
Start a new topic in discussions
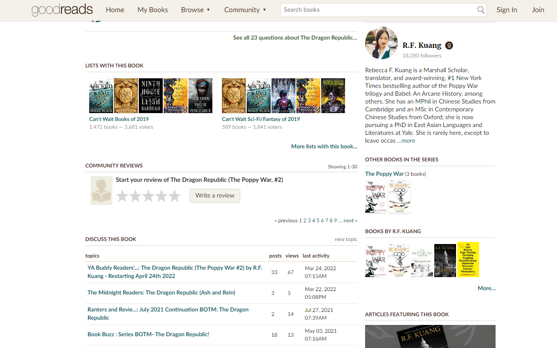[x=346, y=239]
